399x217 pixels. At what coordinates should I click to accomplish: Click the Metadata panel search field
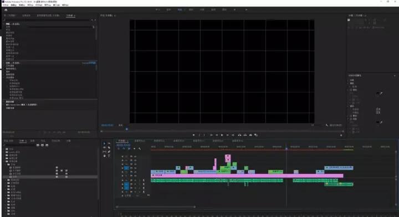pos(47,20)
